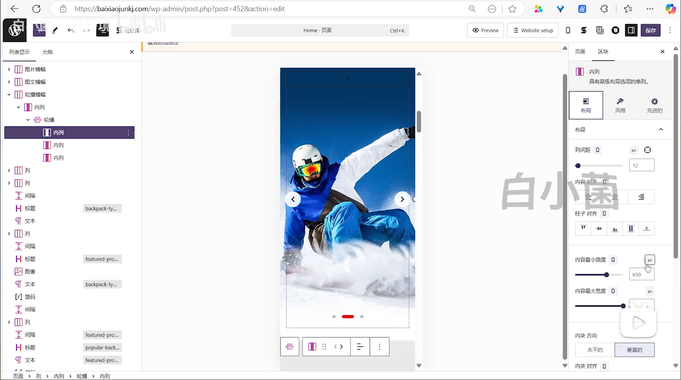Viewport: 681px width, 380px height.
Task: Adjust the 列间距 slider
Action: coord(599,166)
